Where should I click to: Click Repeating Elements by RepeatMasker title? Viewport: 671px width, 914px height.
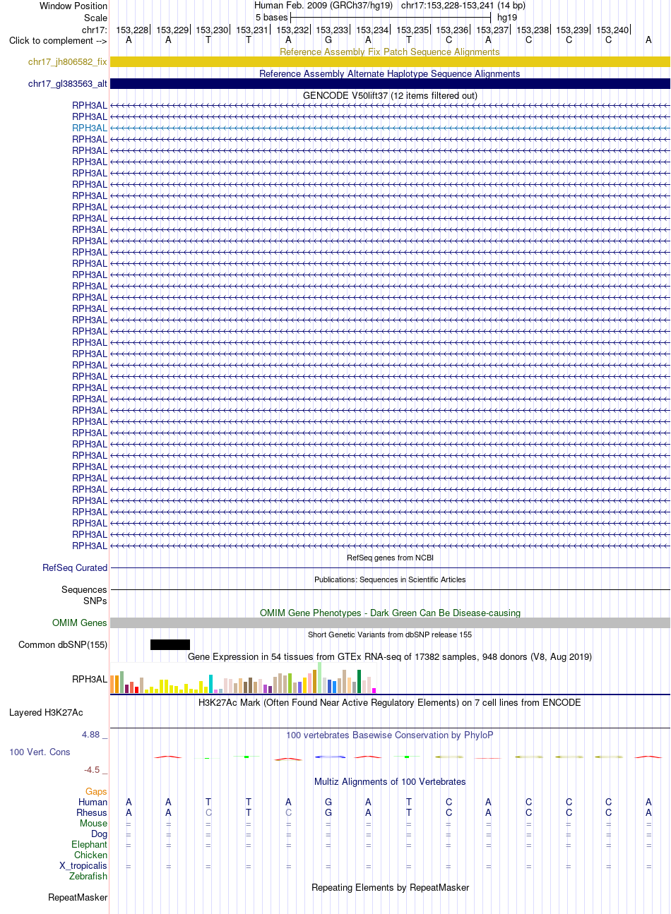pyautogui.click(x=390, y=887)
